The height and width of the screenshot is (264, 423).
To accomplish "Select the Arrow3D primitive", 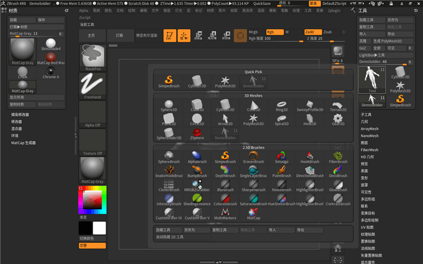I will pyautogui.click(x=225, y=120).
